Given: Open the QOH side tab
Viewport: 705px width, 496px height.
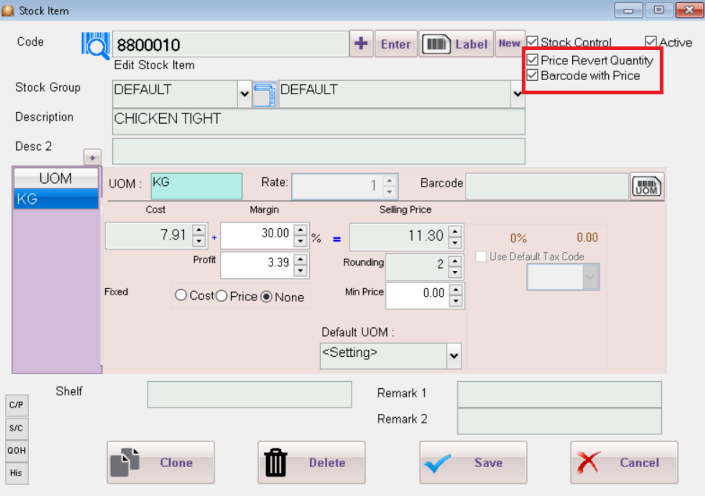Looking at the screenshot, I should click(x=17, y=451).
